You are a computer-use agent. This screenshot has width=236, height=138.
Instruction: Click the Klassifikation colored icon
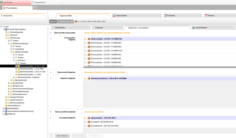(194, 27)
